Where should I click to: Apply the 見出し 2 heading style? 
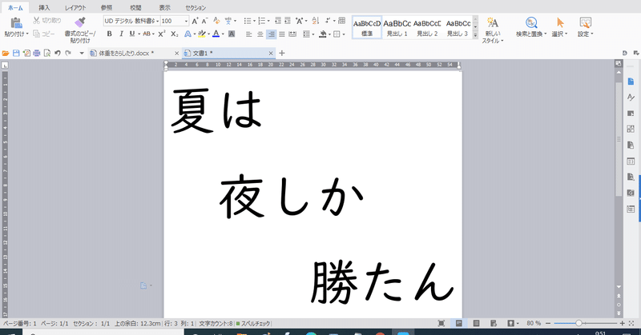(x=427, y=28)
